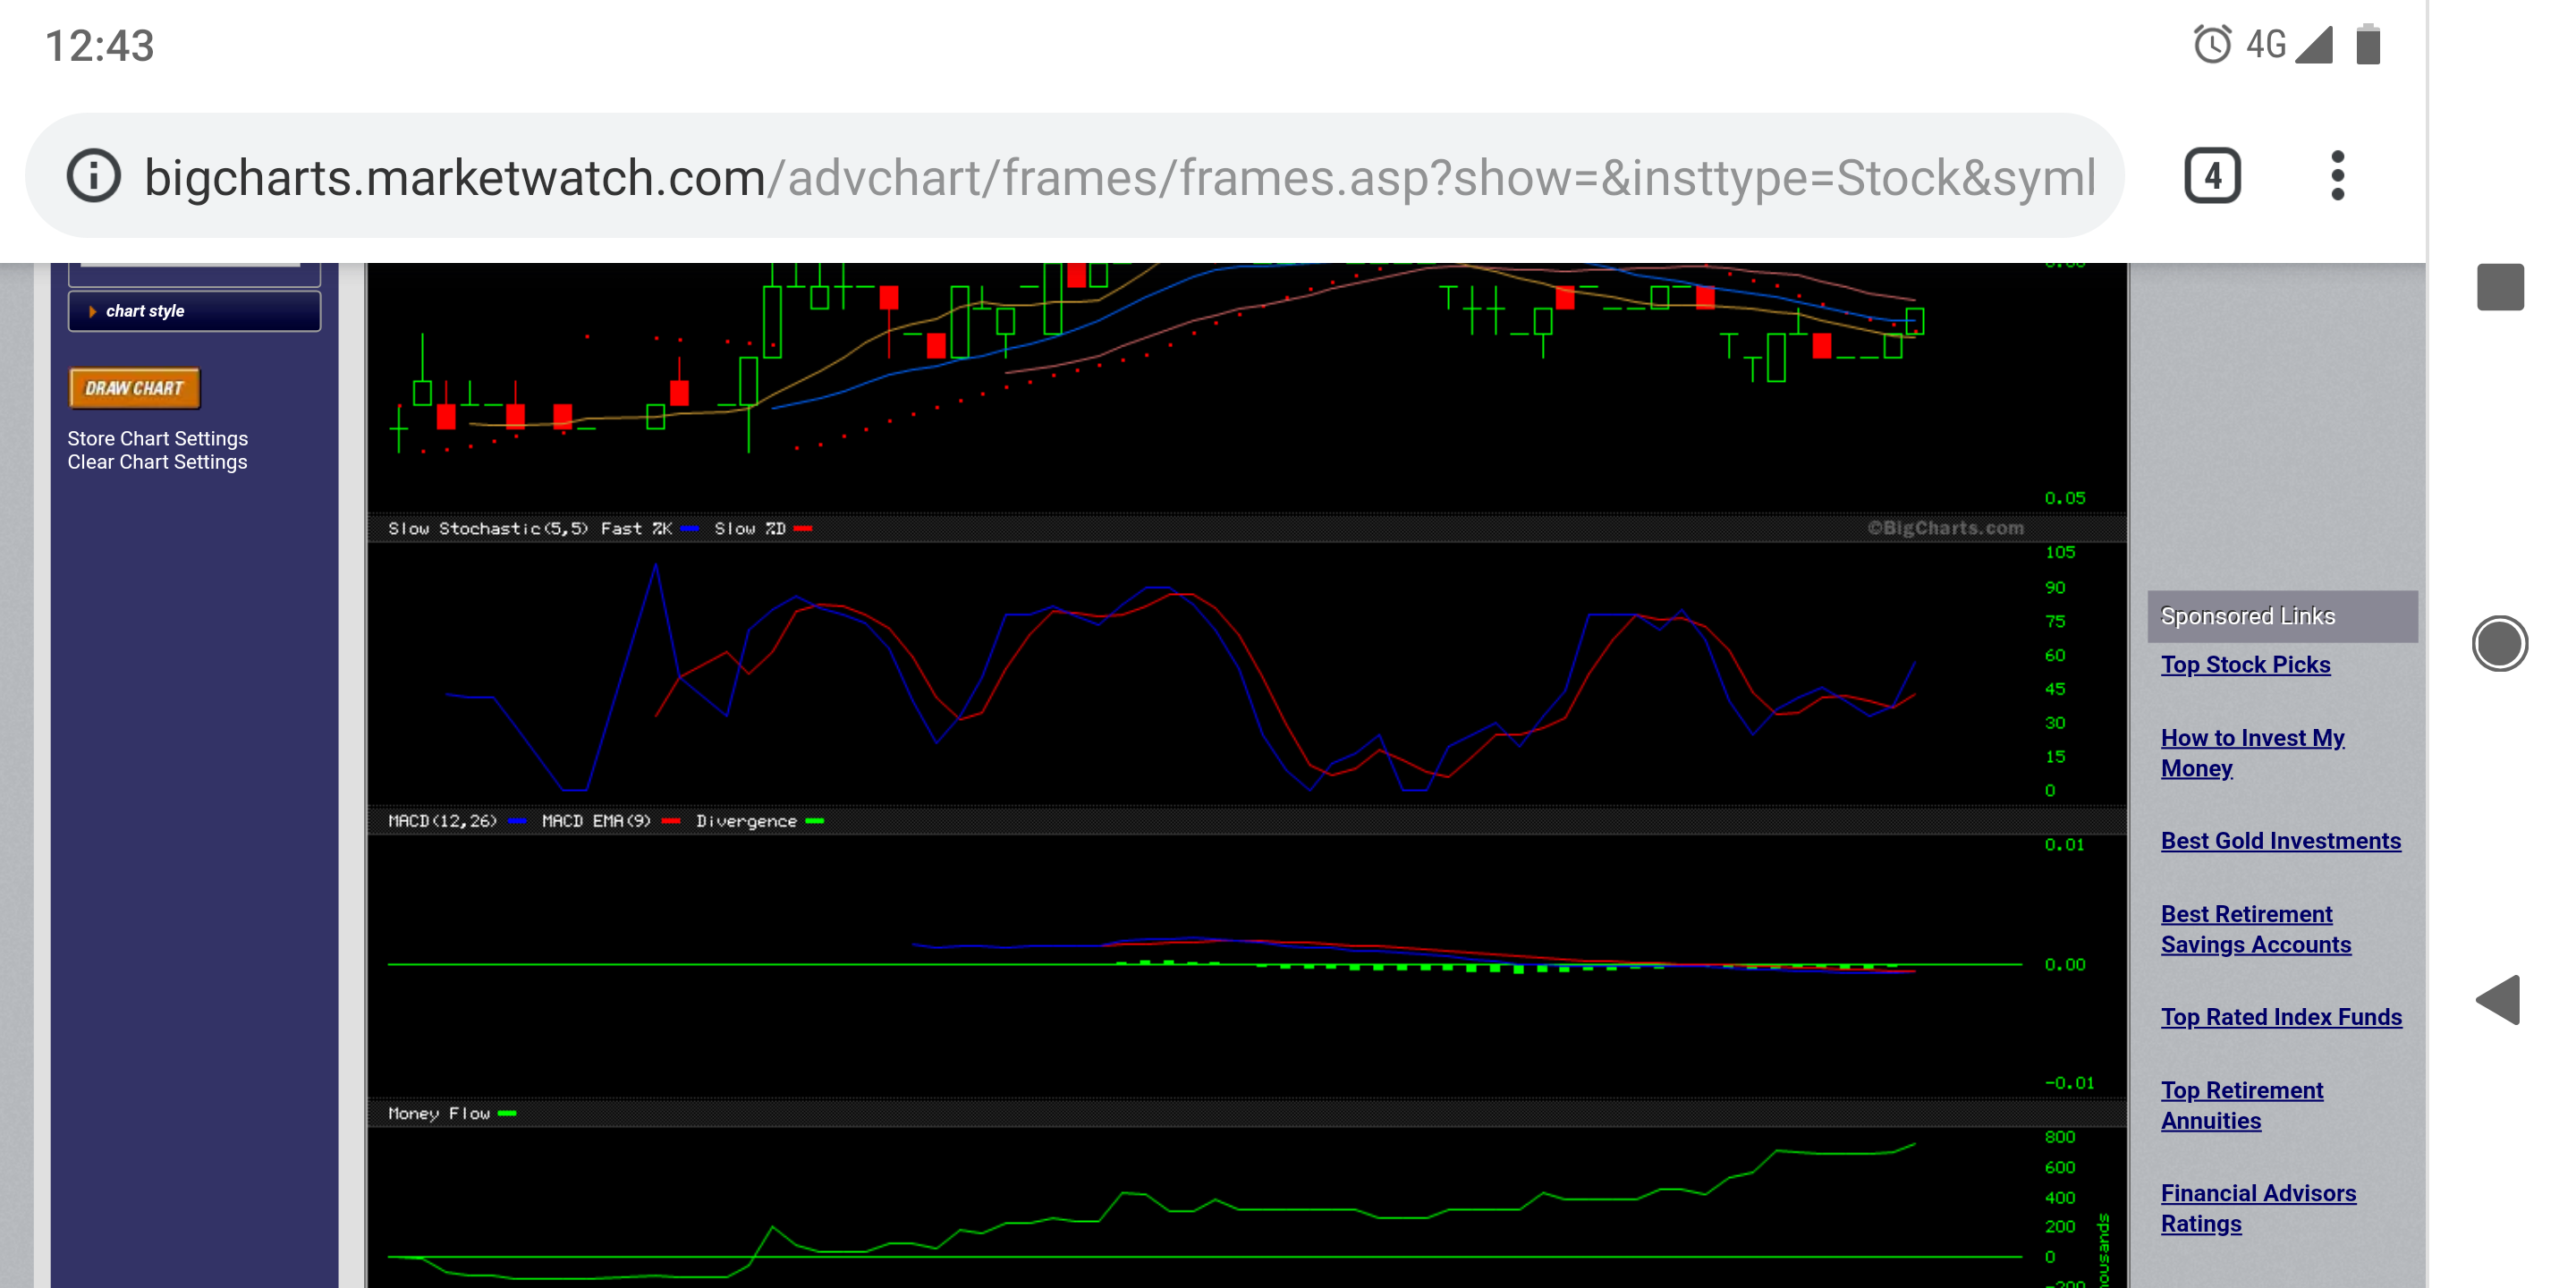Open Top Retirement Annuities link
Viewport: 2576px width, 1288px height.
(x=2241, y=1105)
